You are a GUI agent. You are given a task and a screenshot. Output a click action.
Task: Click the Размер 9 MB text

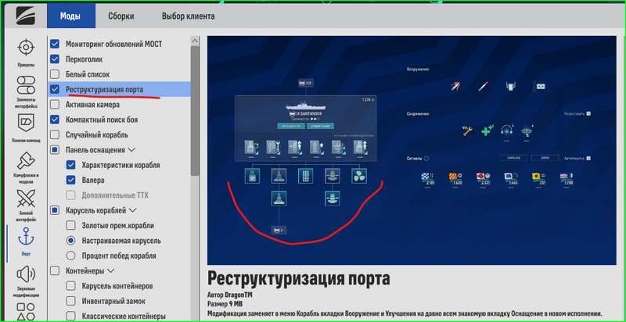[x=225, y=305]
